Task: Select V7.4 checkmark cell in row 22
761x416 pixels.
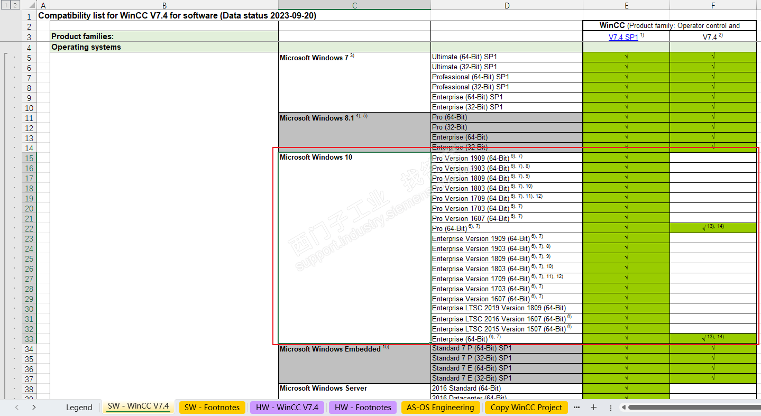Action: [x=713, y=228]
